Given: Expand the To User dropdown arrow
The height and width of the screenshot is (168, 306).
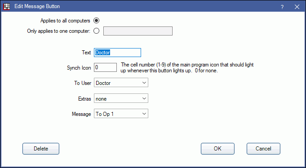Looking at the screenshot, I should (x=144, y=83).
